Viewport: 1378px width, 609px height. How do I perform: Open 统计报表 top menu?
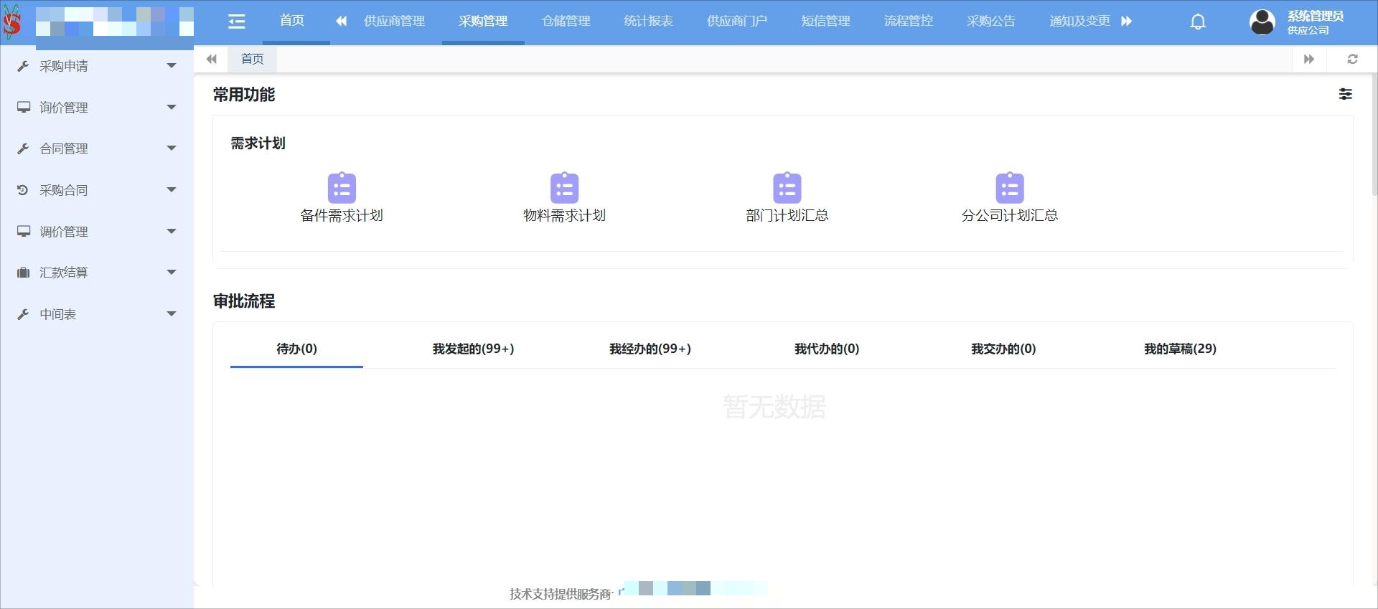pyautogui.click(x=649, y=22)
